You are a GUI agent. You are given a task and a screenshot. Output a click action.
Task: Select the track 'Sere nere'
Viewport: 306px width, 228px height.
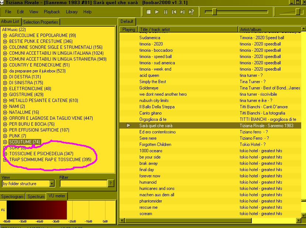point(211,138)
